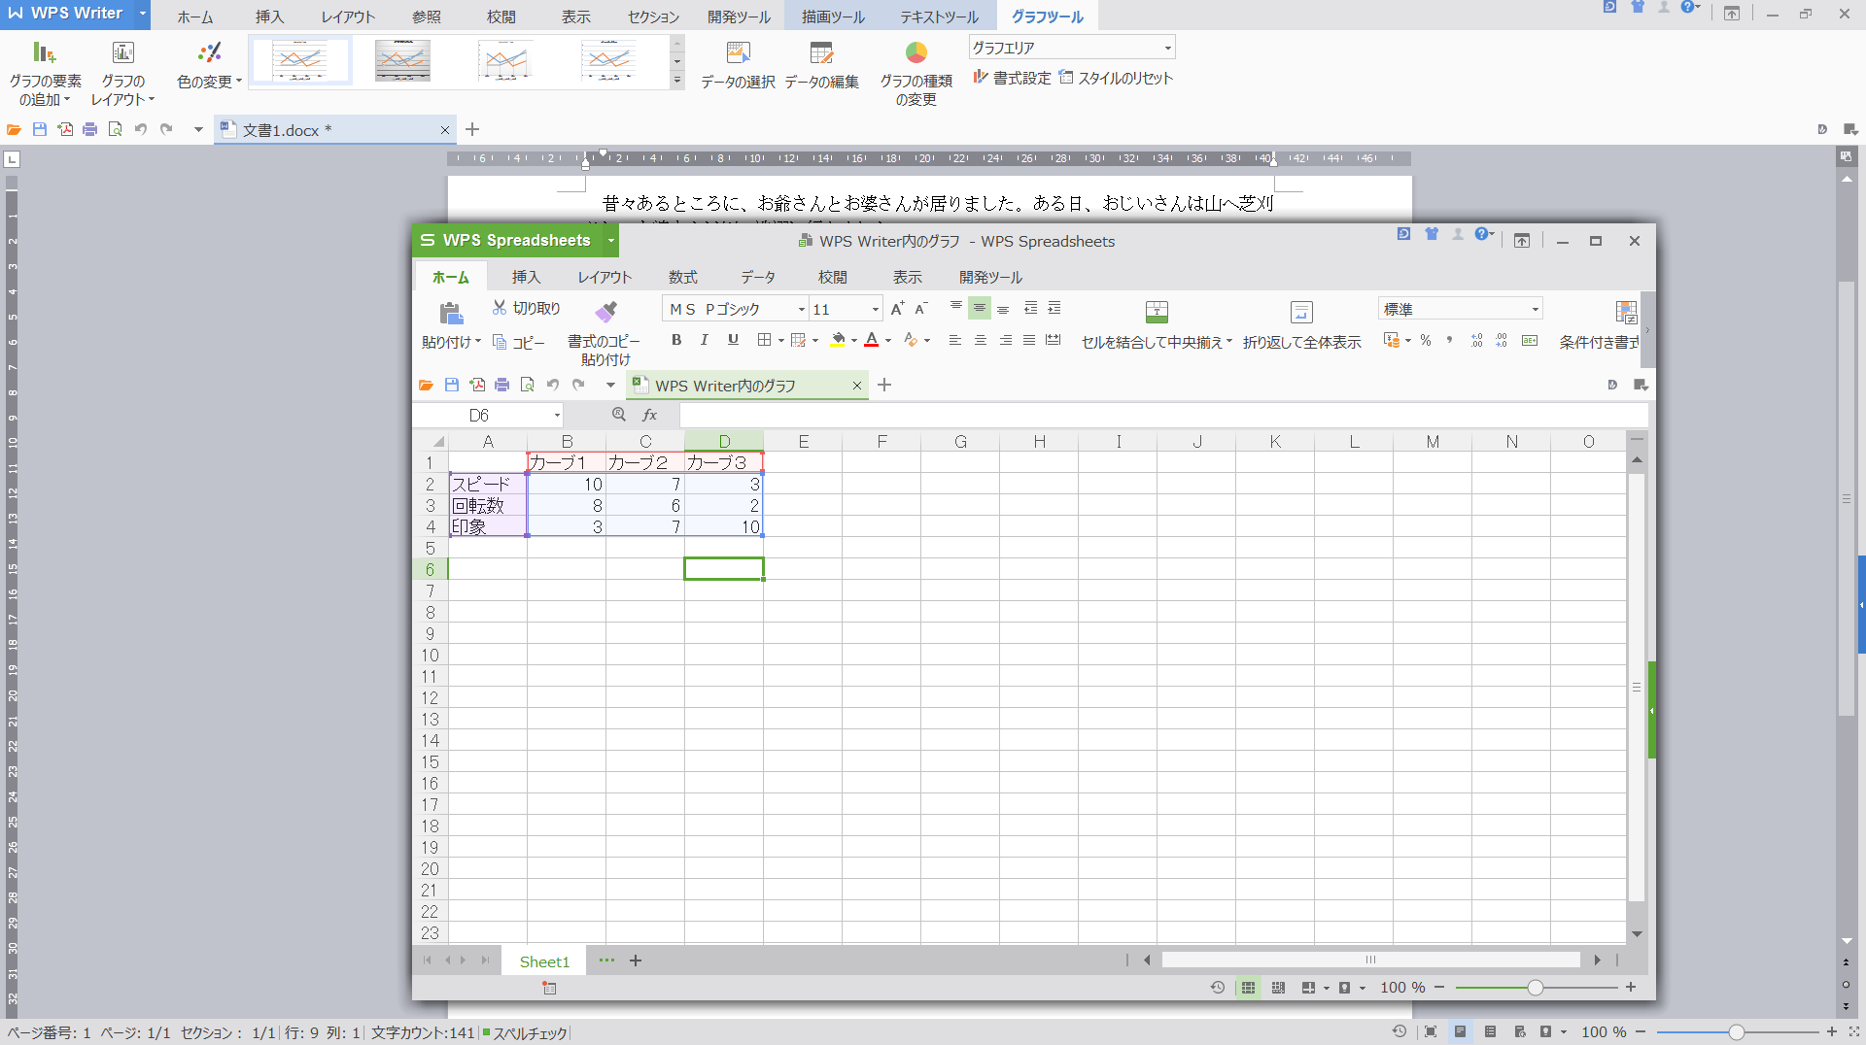Click 書式設定 in Writer chart tools

pos(1012,78)
